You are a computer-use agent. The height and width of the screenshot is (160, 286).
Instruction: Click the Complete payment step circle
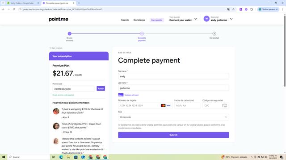coord(142,34)
